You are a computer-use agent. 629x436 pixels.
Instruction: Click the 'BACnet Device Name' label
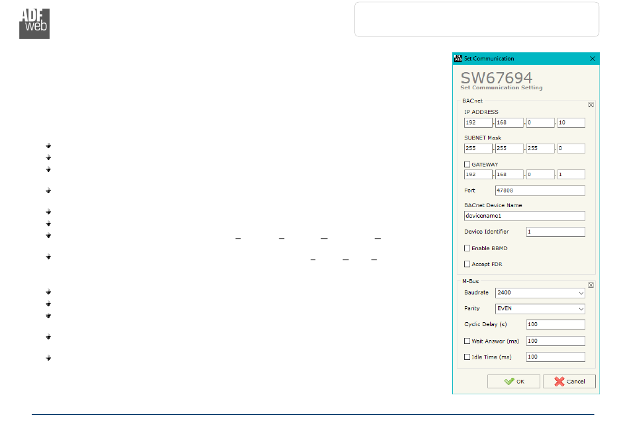click(x=493, y=205)
